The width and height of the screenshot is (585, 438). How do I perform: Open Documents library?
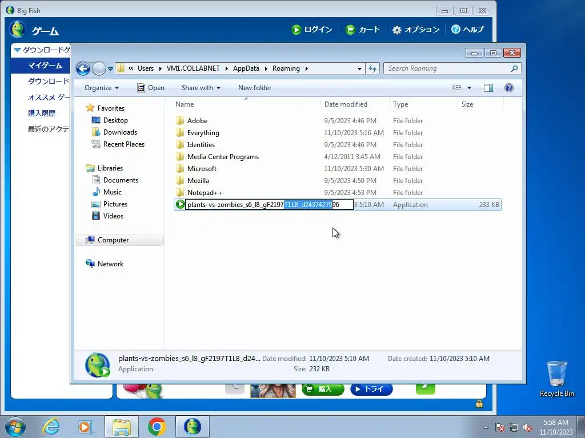[121, 180]
